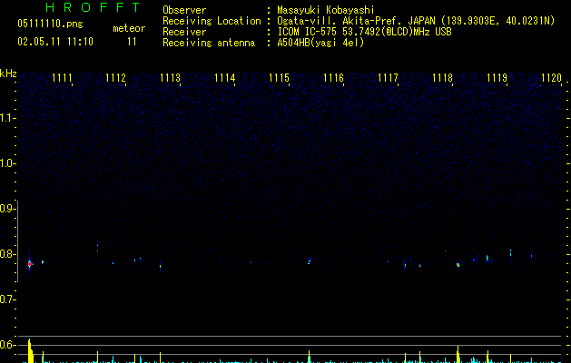The width and height of the screenshot is (571, 363).
Task: Click time axis label 1118
Action: coord(442,78)
